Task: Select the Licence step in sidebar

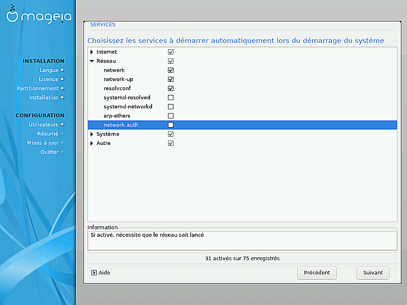Action: [x=48, y=79]
